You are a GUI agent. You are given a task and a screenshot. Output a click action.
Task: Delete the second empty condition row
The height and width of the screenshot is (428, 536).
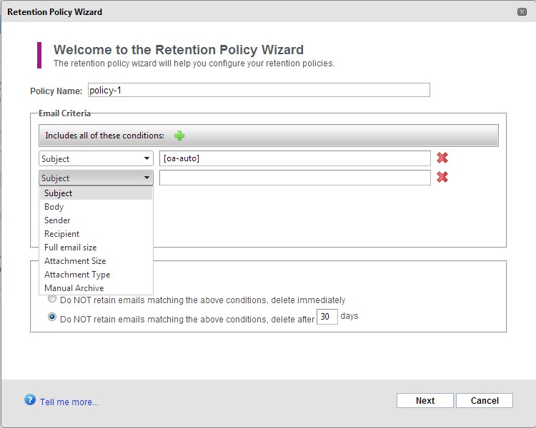[442, 177]
